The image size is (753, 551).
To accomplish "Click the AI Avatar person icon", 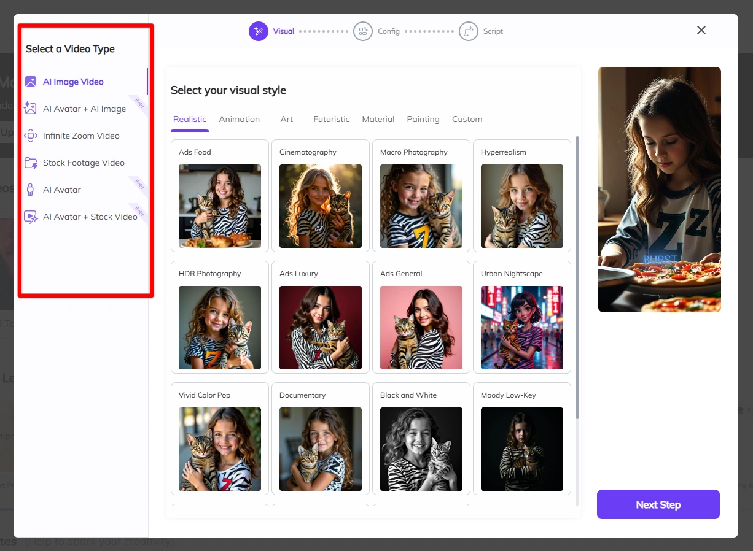I will click(31, 190).
